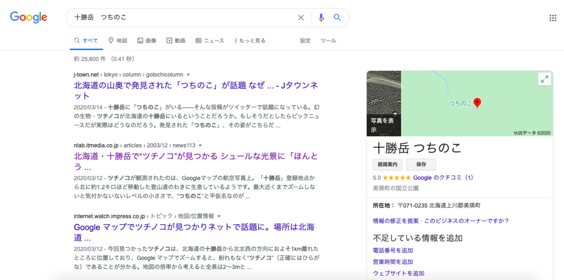This screenshot has height=280, width=564.
Task: Click the 経路案内 button
Action: pyautogui.click(x=388, y=165)
